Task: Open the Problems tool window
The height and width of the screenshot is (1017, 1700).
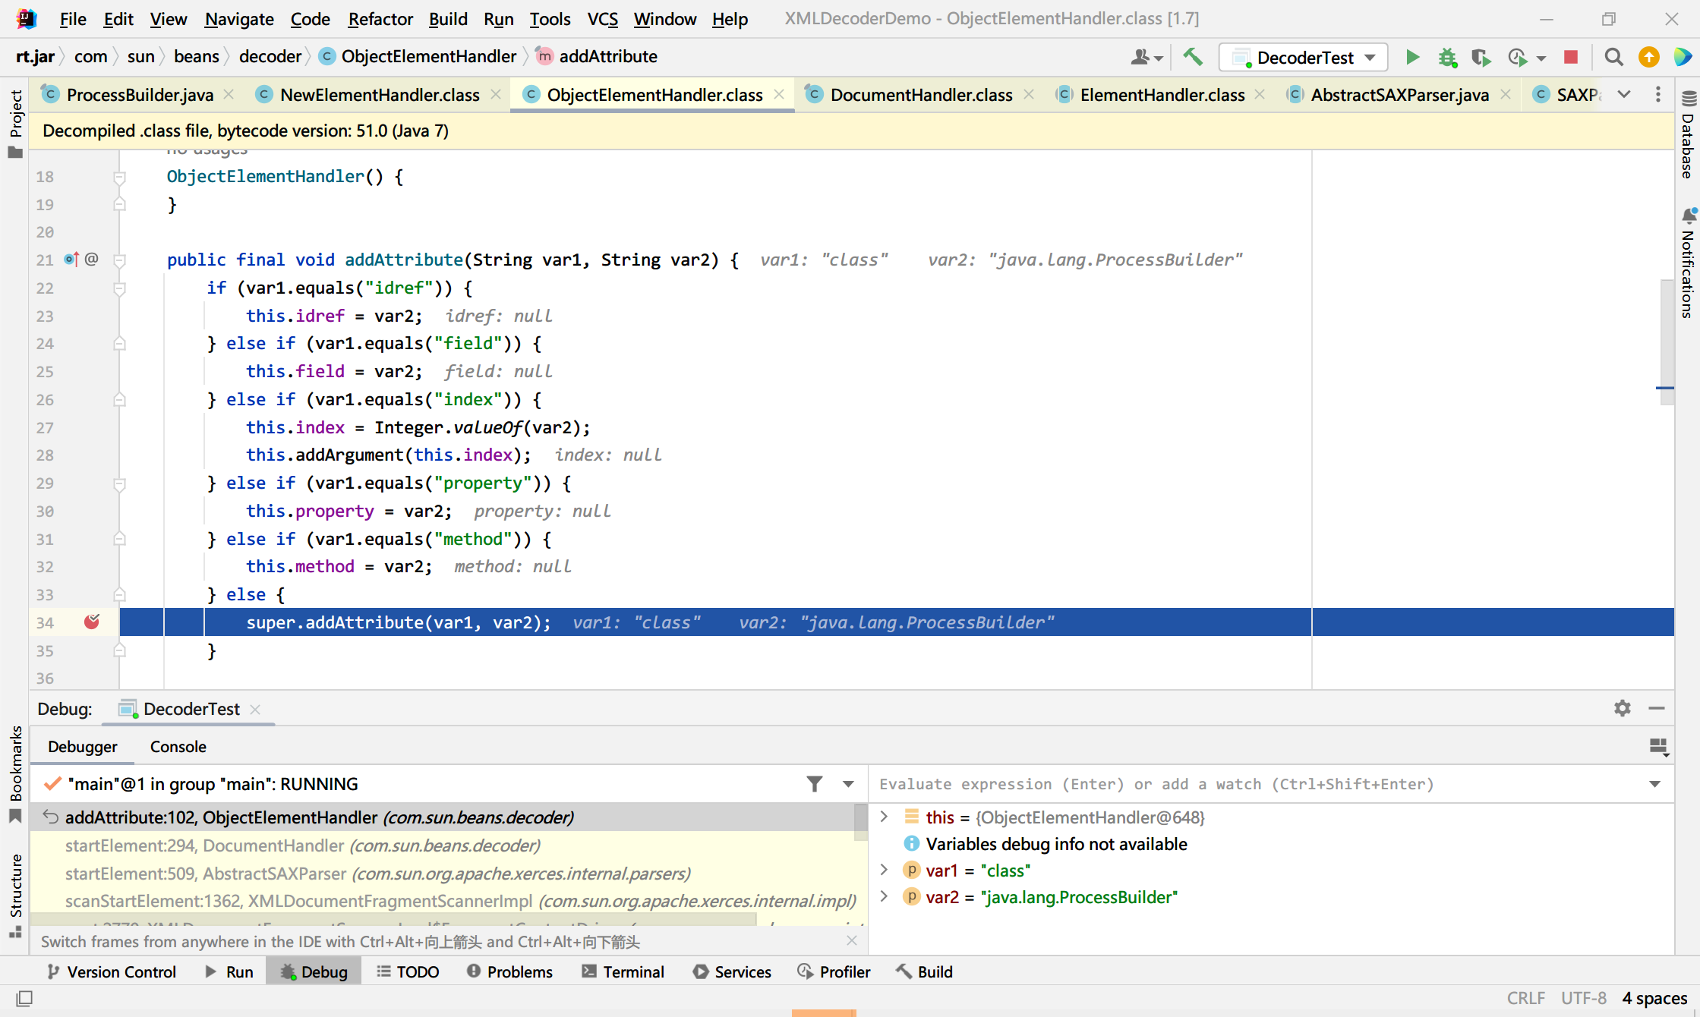Action: [509, 971]
